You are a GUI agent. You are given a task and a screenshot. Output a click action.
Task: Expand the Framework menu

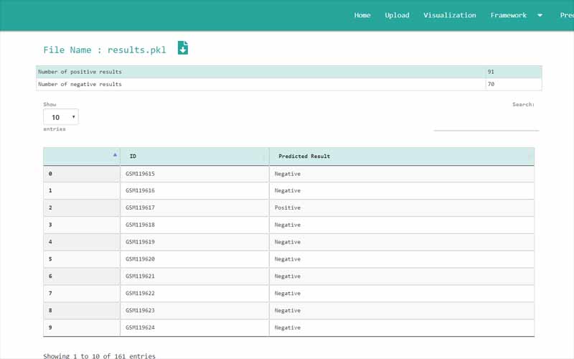(516, 15)
